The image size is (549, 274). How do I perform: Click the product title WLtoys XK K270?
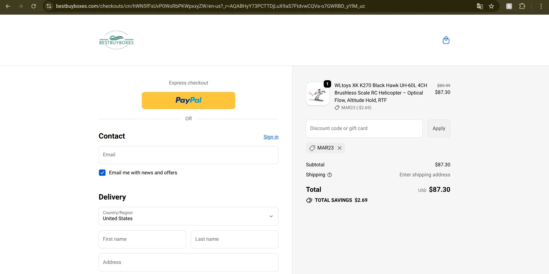click(381, 93)
